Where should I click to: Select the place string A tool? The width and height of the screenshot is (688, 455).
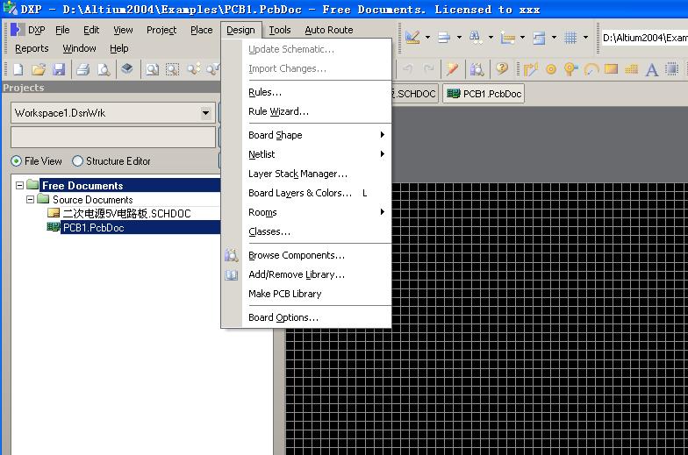(x=652, y=70)
